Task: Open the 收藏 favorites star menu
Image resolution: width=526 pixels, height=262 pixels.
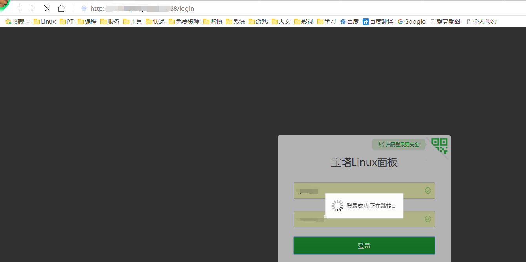Action: tap(18, 22)
